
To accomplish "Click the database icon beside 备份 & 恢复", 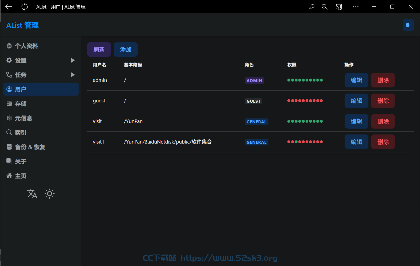I will point(9,147).
